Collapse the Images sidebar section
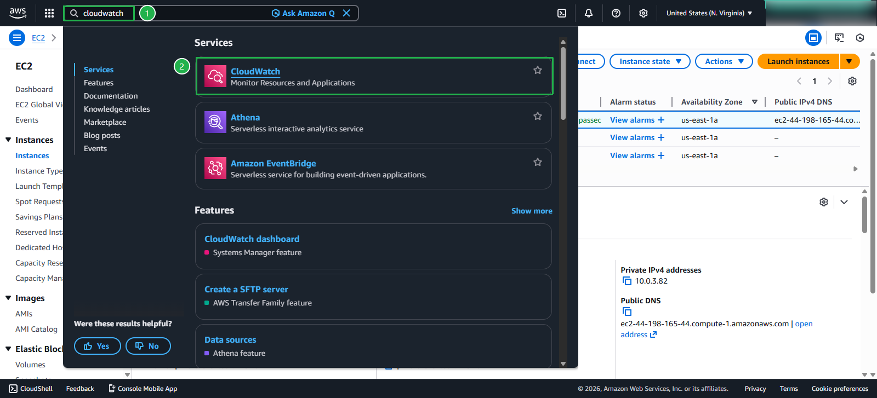 point(8,298)
